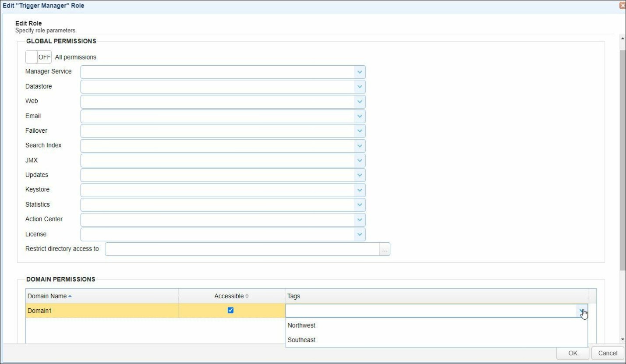Sort by Domain Name column header
The width and height of the screenshot is (626, 364).
pyautogui.click(x=47, y=296)
